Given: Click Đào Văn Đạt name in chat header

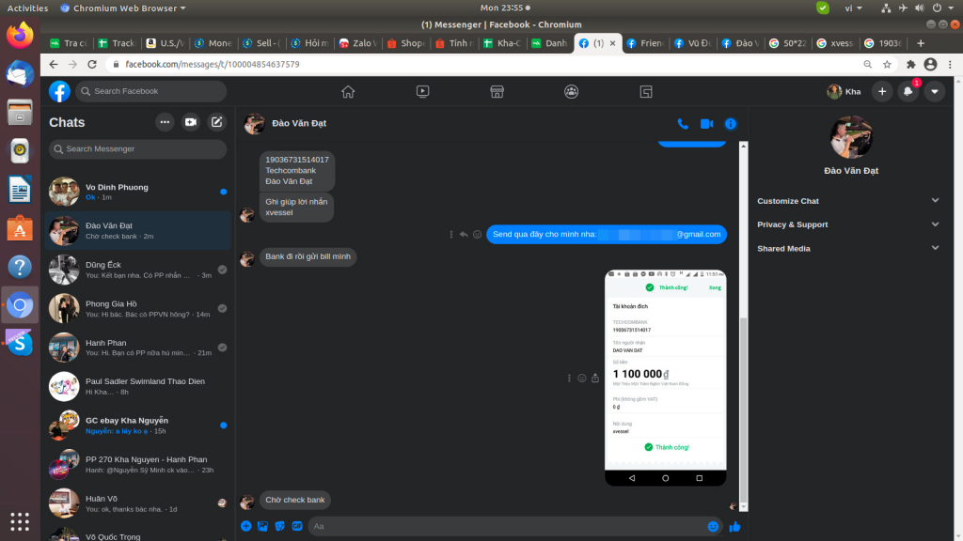Looking at the screenshot, I should [x=299, y=123].
